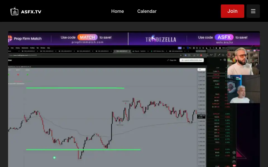Open the Home navigation link

click(118, 11)
